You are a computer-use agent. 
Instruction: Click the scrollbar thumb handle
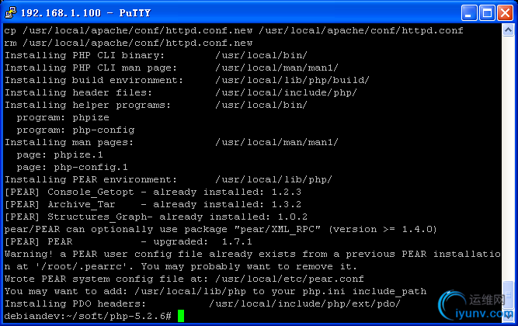coord(508,295)
